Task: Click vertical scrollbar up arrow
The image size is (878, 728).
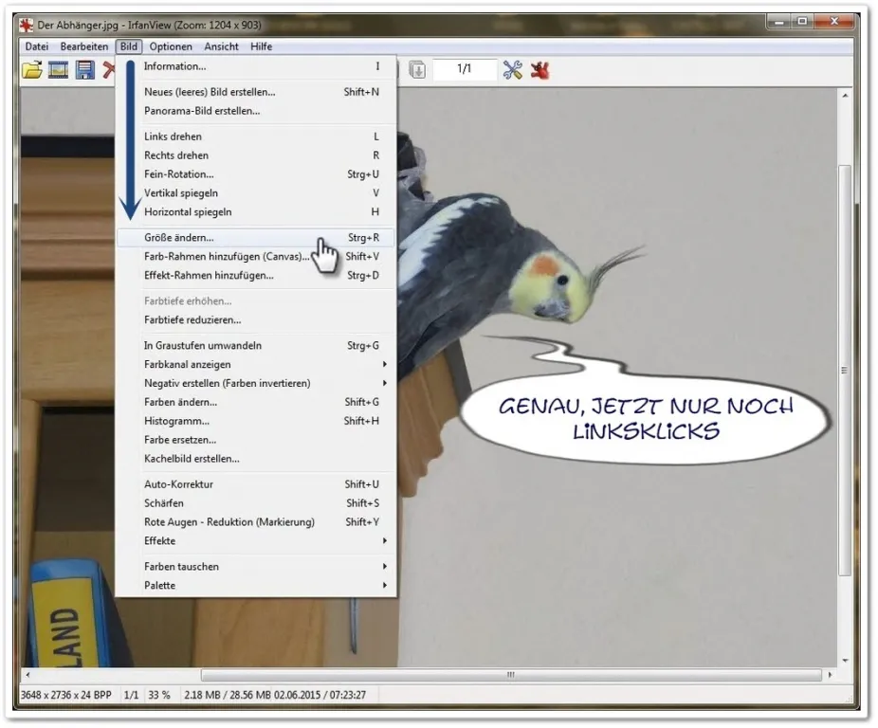Action: pos(845,96)
